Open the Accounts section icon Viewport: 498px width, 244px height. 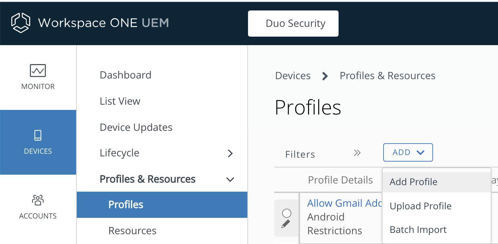pos(38,200)
